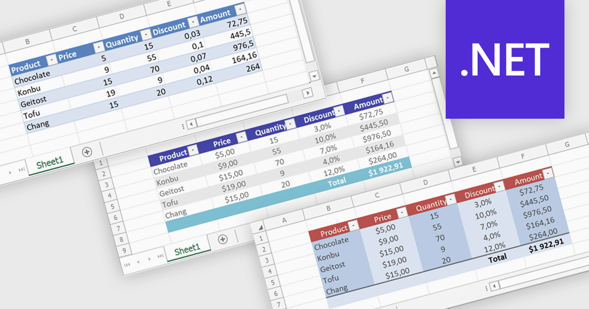Select column F header in the purple-table window
This screenshot has width=589, height=309.
(362, 81)
